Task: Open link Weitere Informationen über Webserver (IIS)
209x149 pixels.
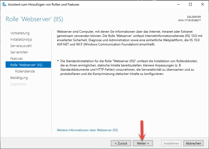Action: click(x=87, y=130)
